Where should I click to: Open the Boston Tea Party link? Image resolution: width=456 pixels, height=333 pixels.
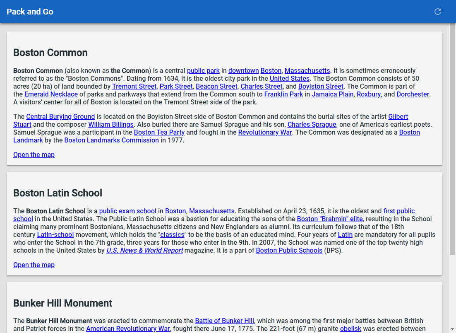[159, 133]
